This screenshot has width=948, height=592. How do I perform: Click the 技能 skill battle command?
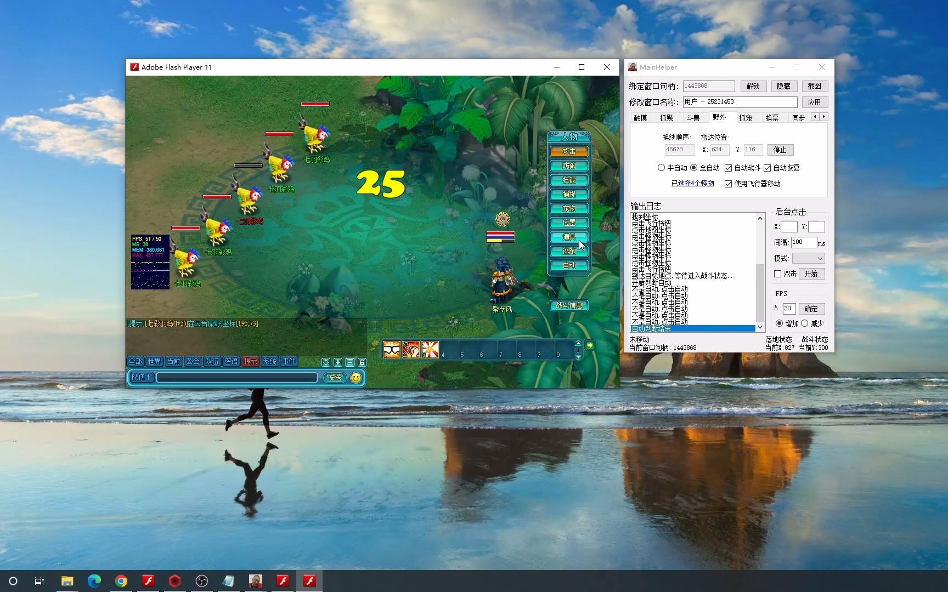[569, 180]
